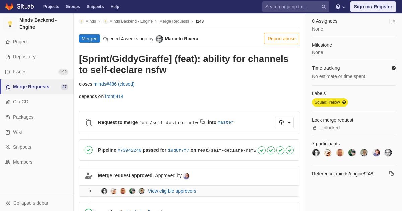Click the Squad::Yellow label help icon
The image size is (402, 211).
344,102
